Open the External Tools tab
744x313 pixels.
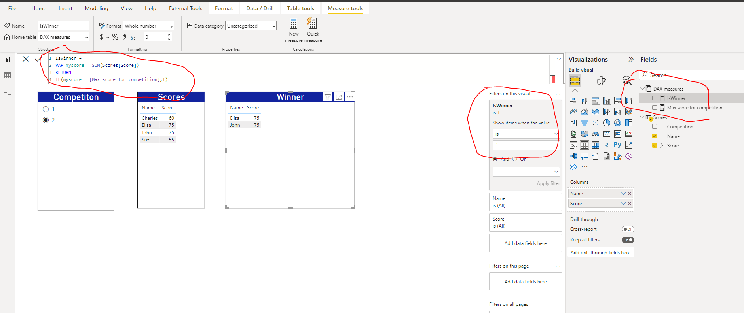(x=186, y=8)
